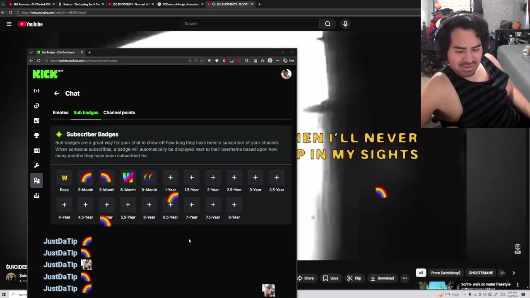Open the YouTube hamburger guide menu
This screenshot has width=530, height=298.
[9, 24]
